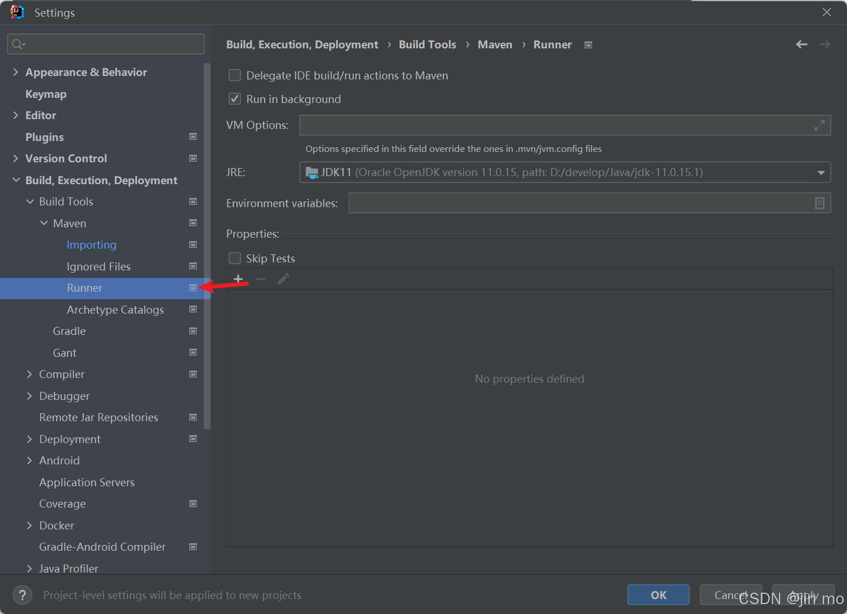847x614 pixels.
Task: Click the project icon next to Compiler
Action: (x=193, y=374)
